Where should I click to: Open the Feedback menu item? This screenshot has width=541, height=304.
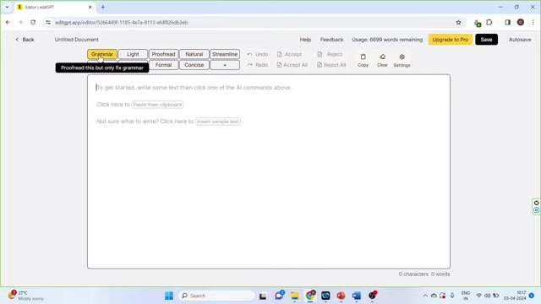pyautogui.click(x=331, y=40)
